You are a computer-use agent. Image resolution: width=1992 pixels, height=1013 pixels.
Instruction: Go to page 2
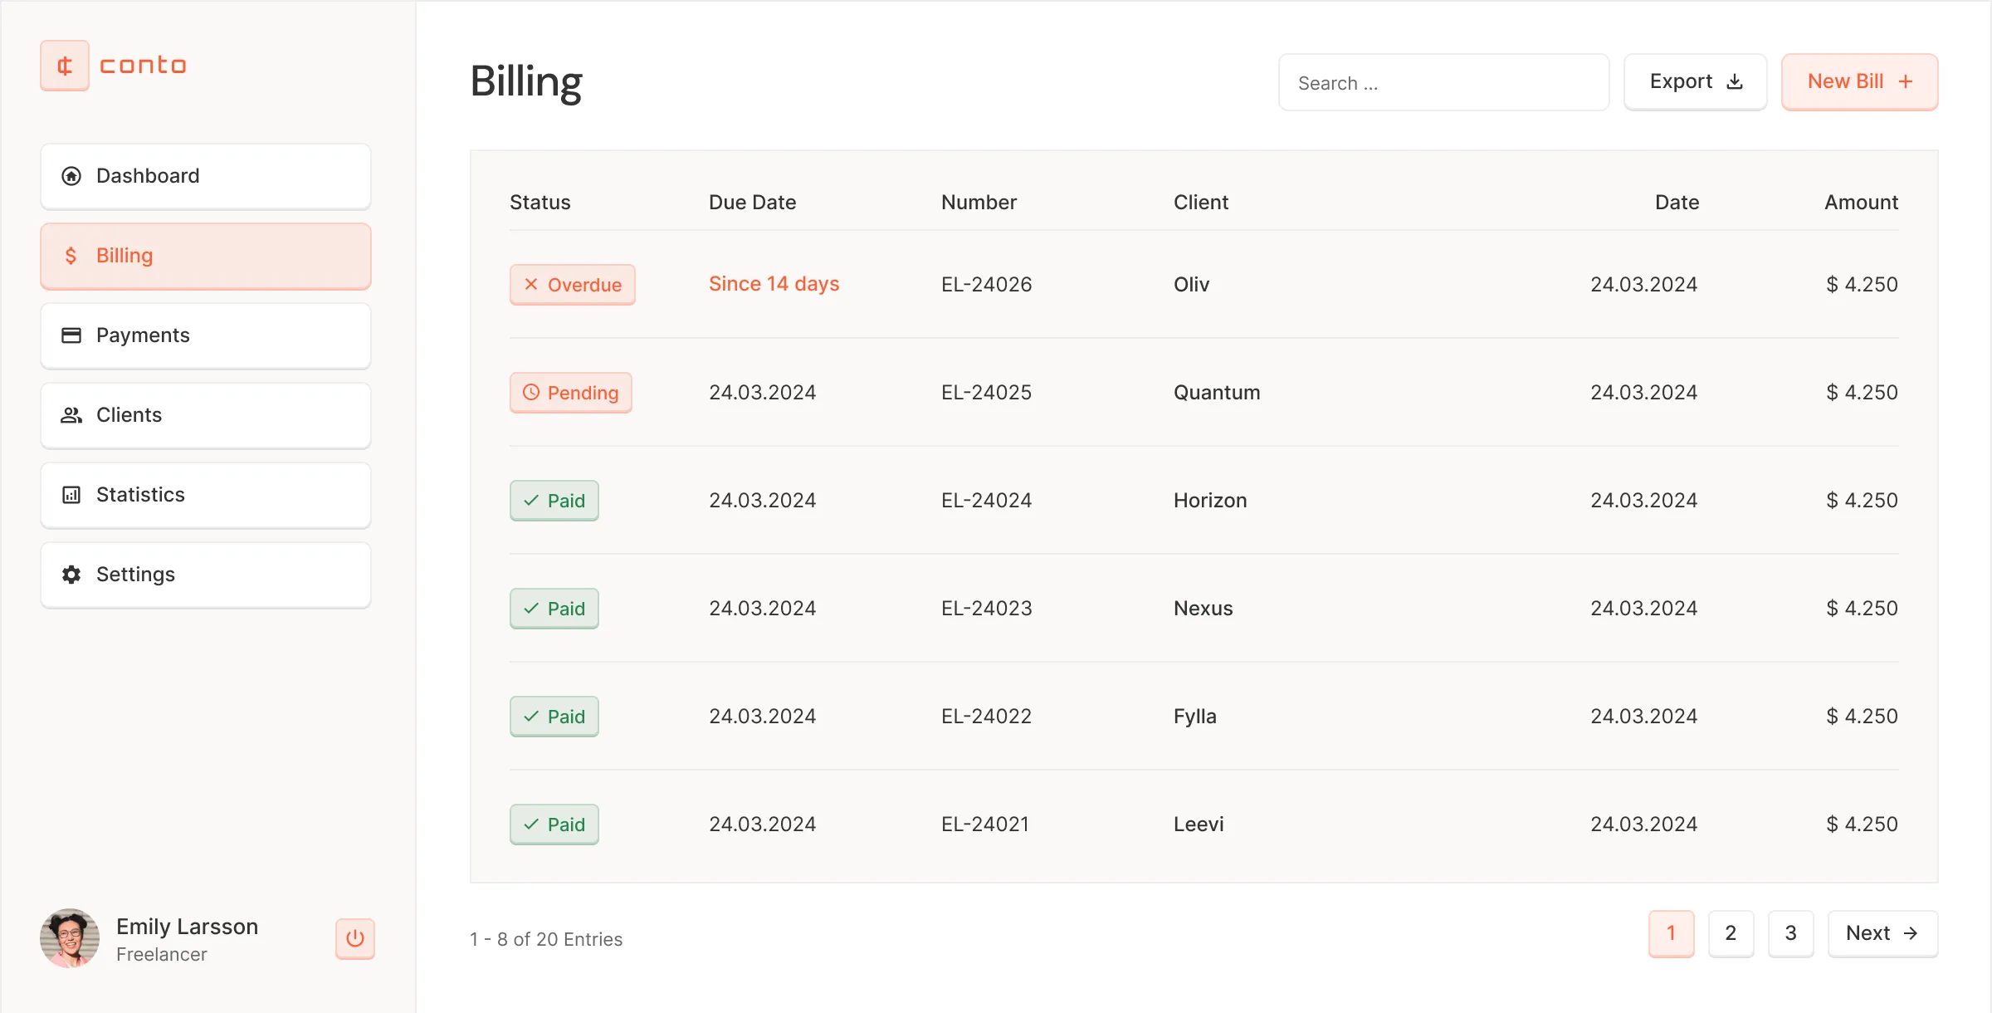1731,933
